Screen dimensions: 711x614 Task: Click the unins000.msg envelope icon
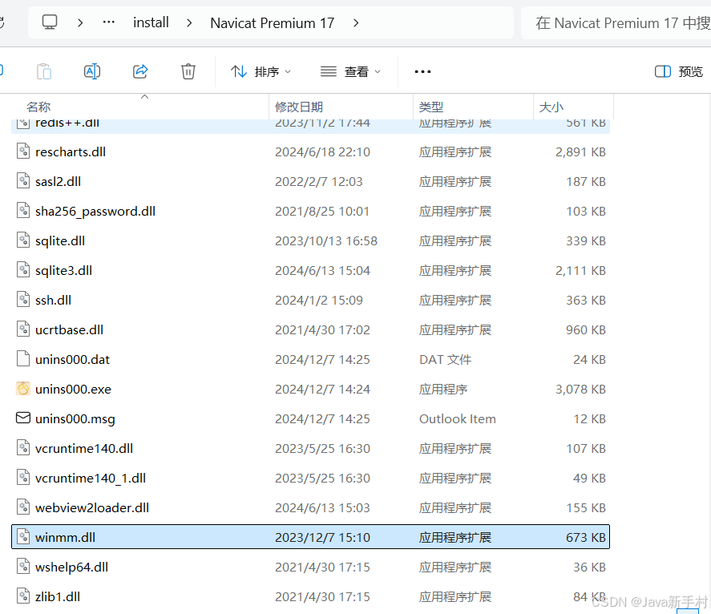click(x=23, y=418)
